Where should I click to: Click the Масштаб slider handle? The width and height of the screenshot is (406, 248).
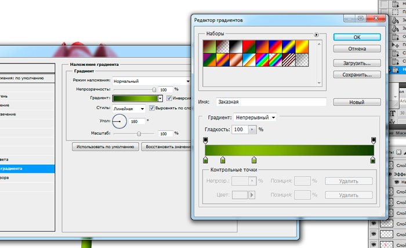[x=139, y=133]
